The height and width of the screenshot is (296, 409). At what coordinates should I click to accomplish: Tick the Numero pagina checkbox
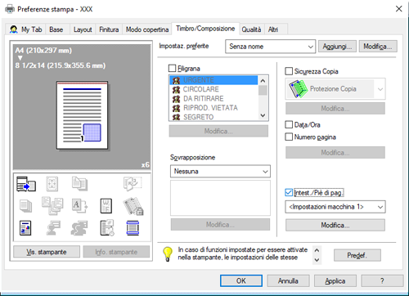click(289, 137)
